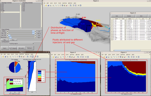Screen dimensions: 151x96
Task: Click the Play button under Time of flight
Action: click(5, 40)
